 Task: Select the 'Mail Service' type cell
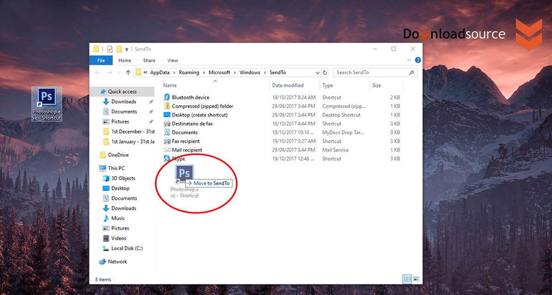(336, 150)
